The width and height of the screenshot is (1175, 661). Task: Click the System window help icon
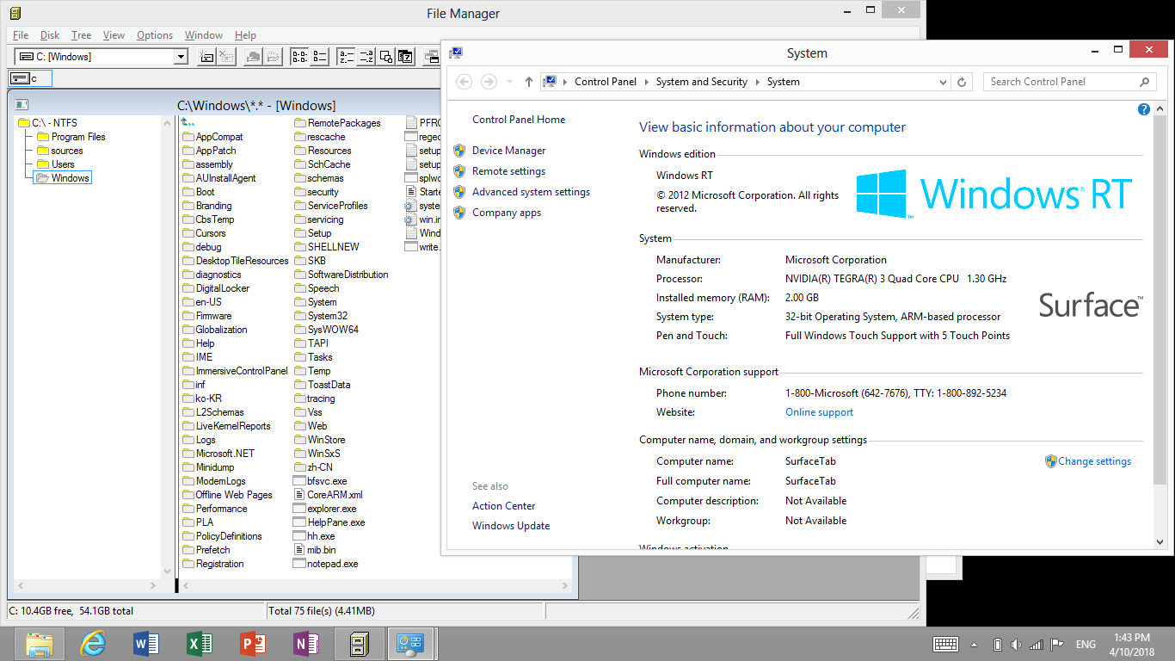(1144, 109)
